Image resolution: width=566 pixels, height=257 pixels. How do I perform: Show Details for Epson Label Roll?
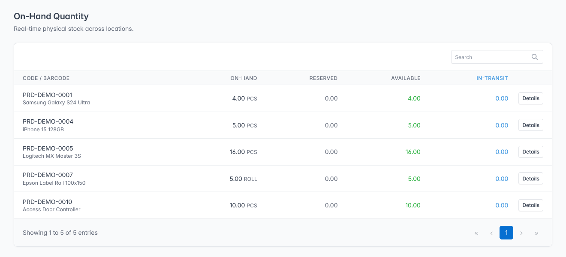pos(531,179)
